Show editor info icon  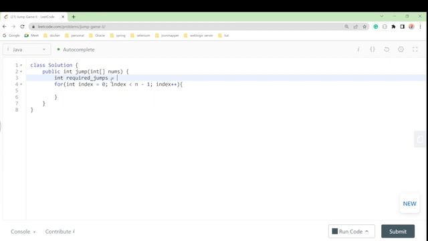(x=358, y=49)
